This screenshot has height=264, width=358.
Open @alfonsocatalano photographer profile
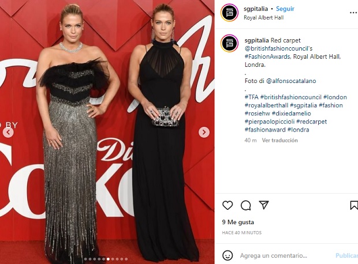[x=291, y=81]
